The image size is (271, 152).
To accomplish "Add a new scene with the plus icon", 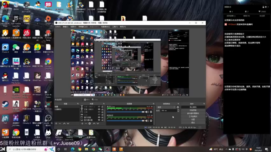I will tap(56, 123).
